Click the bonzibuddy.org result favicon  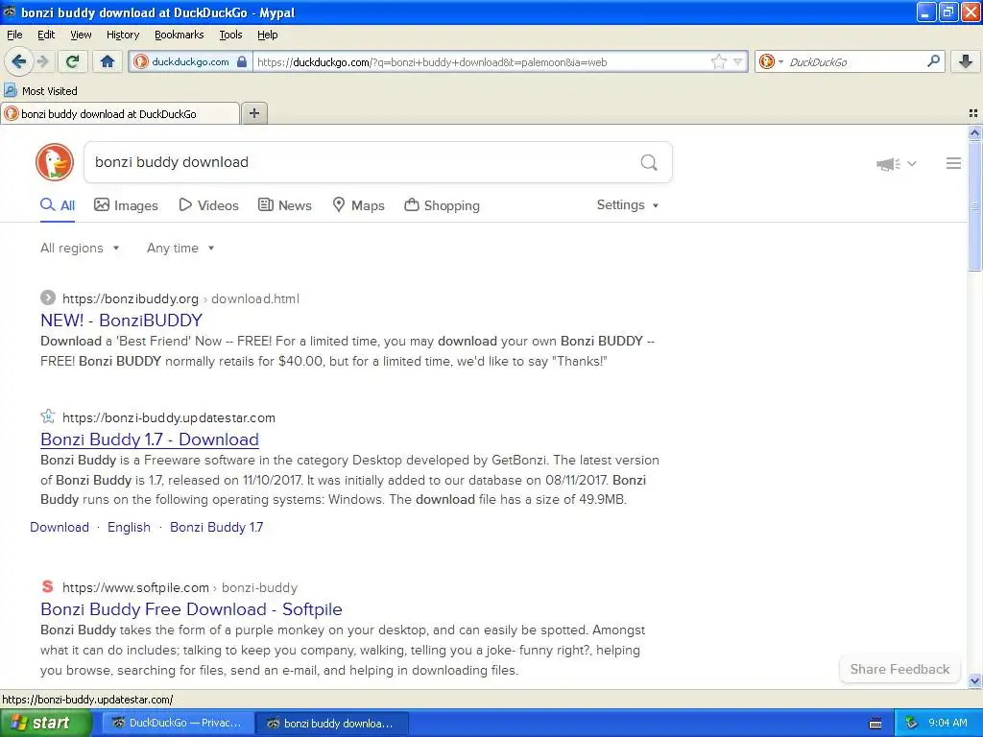click(48, 297)
